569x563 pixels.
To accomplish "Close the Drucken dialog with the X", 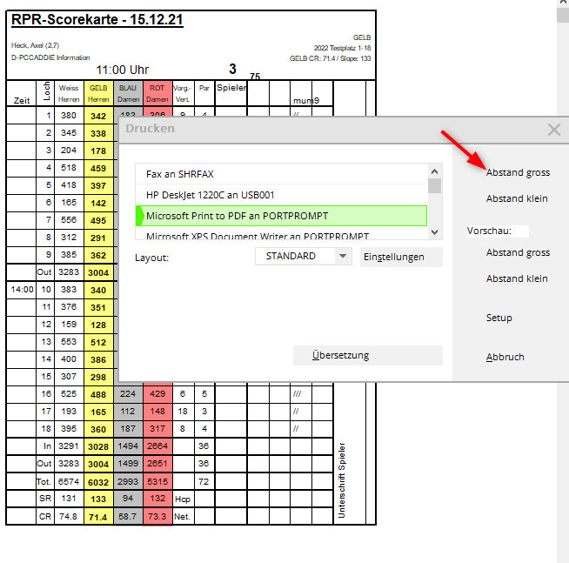I will [553, 130].
